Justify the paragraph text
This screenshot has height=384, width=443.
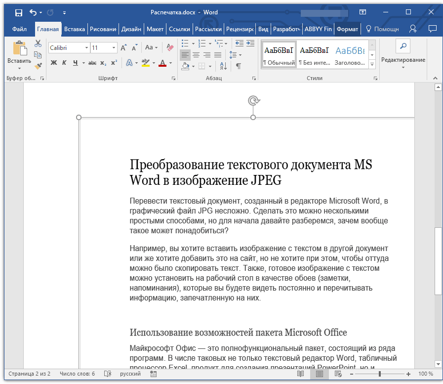tap(218, 55)
